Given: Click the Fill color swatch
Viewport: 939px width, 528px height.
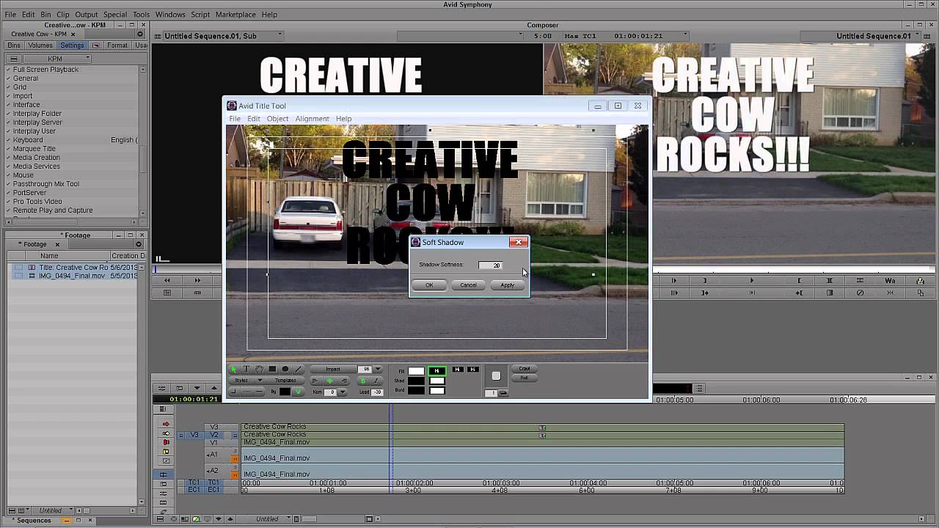Looking at the screenshot, I should 416,370.
